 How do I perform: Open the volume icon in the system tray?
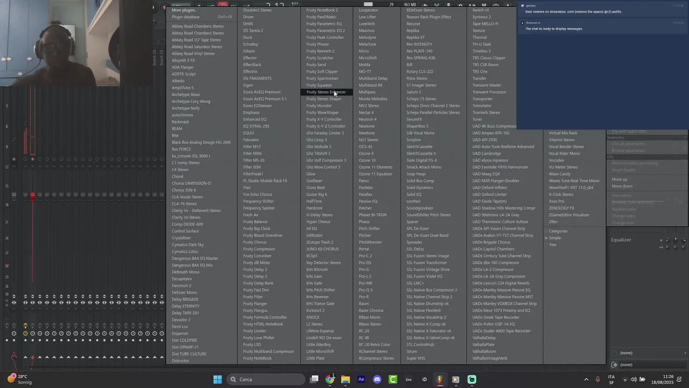[x=634, y=379]
